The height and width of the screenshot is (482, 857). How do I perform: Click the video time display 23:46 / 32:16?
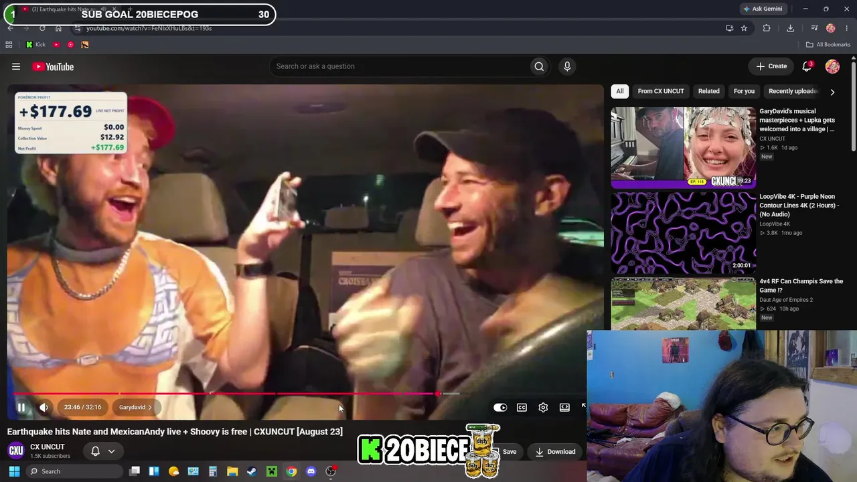pyautogui.click(x=83, y=407)
